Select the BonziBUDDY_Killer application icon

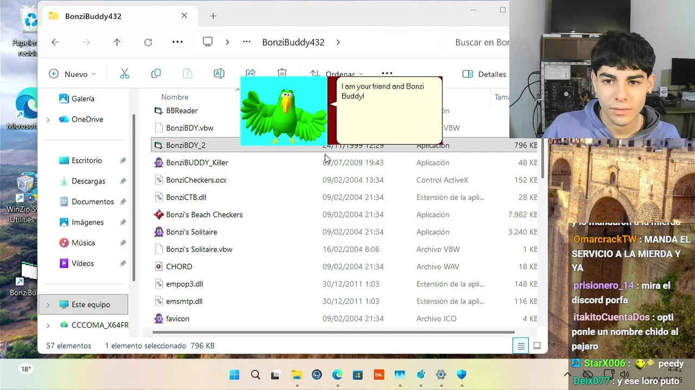pos(159,162)
